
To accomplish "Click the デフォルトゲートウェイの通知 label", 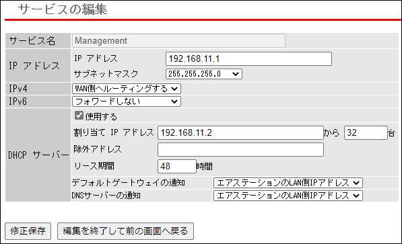I will click(x=129, y=183).
